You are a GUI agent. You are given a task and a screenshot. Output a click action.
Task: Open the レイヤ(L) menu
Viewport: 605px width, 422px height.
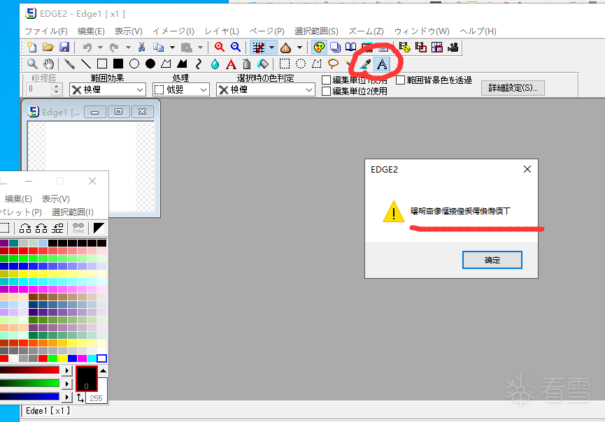coord(222,31)
